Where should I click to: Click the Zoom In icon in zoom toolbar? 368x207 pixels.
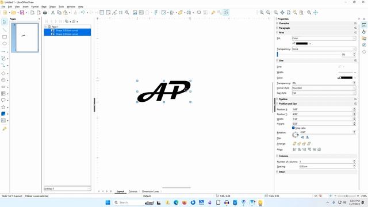(262, 13)
